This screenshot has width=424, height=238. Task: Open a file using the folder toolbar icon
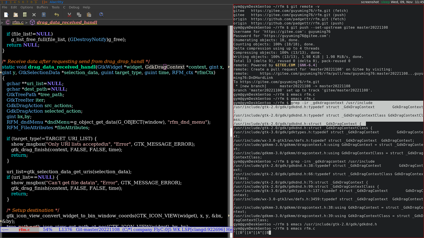point(16,14)
